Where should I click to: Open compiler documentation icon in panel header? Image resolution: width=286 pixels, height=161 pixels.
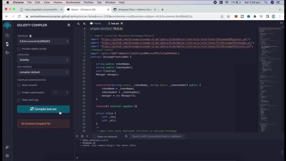click(69, 25)
